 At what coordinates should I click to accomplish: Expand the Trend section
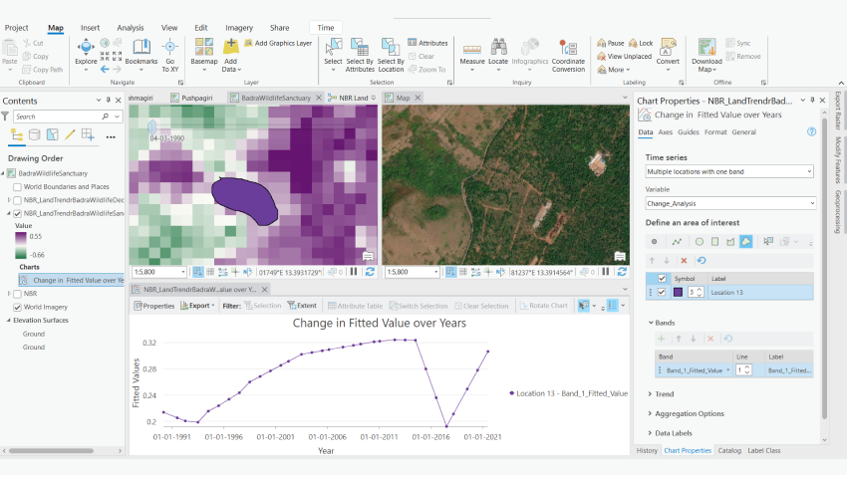pyautogui.click(x=663, y=394)
